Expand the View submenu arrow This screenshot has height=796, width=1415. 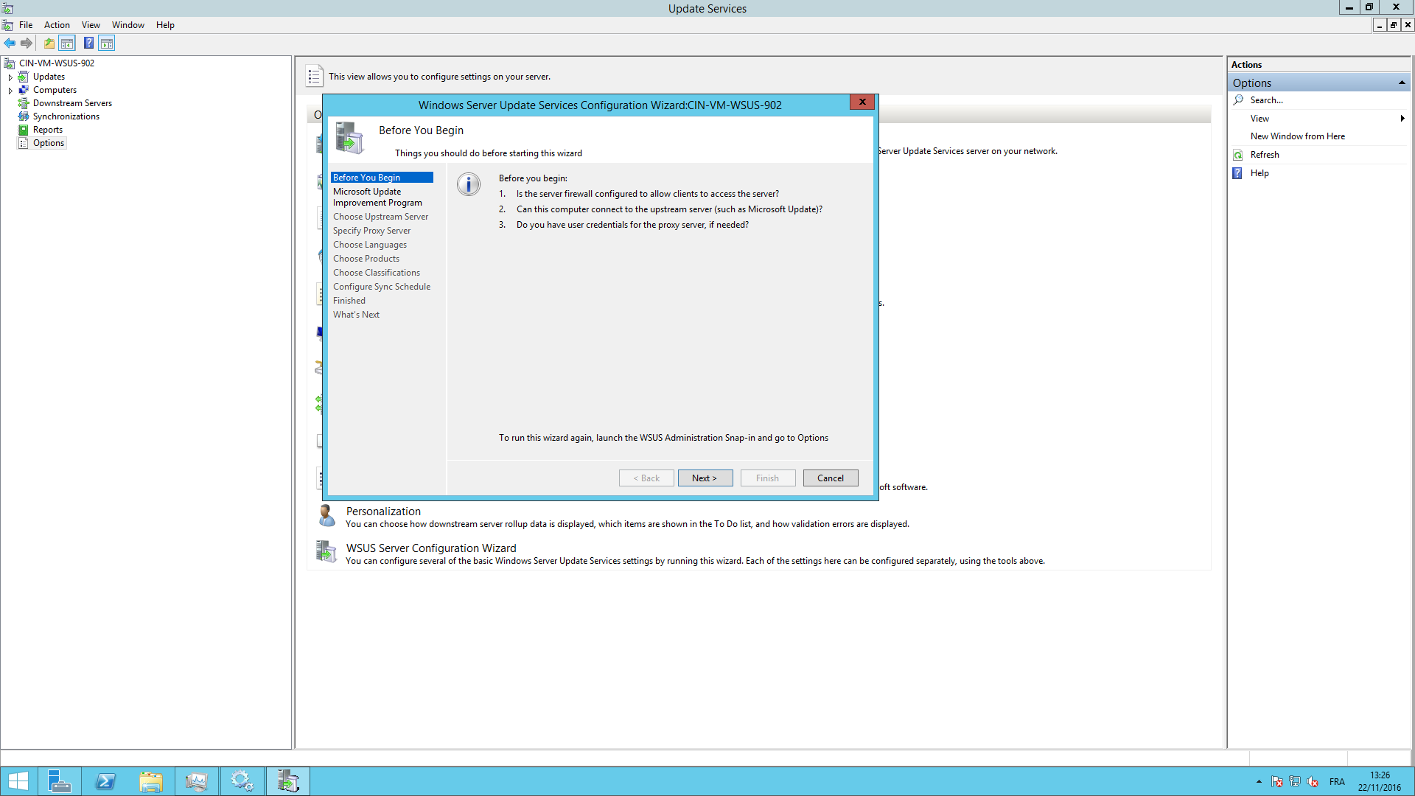click(1402, 118)
